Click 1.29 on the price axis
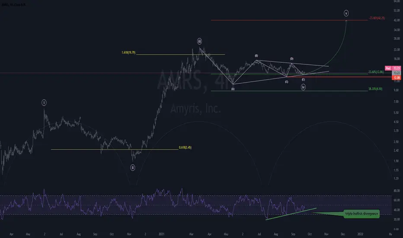Screen dimensions: 403x238 tap(397, 178)
